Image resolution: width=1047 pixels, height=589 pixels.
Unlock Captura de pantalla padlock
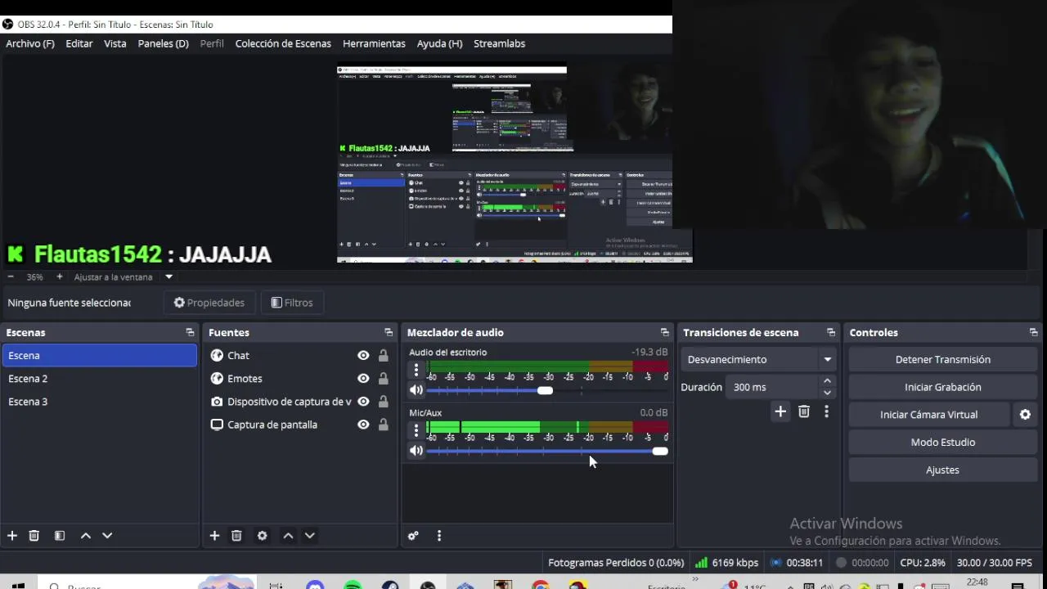(x=383, y=425)
